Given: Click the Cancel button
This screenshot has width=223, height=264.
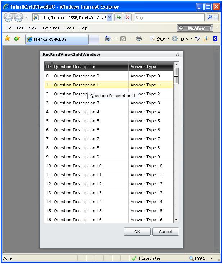Looking at the screenshot, I should (x=165, y=232).
